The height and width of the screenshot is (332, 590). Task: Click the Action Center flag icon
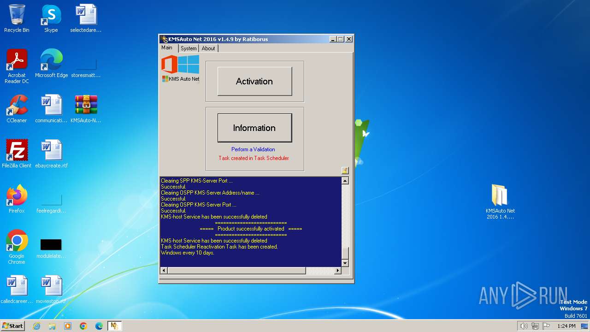pos(546,326)
